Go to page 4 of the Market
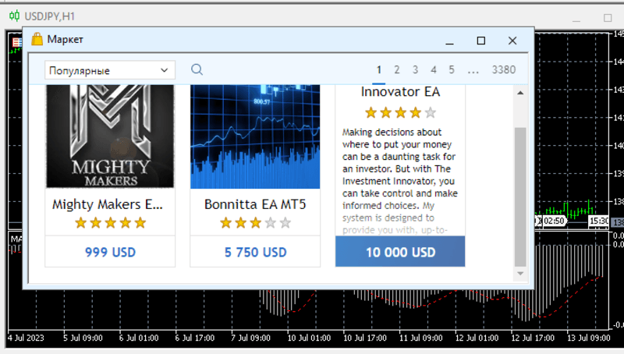The image size is (624, 354). point(434,69)
